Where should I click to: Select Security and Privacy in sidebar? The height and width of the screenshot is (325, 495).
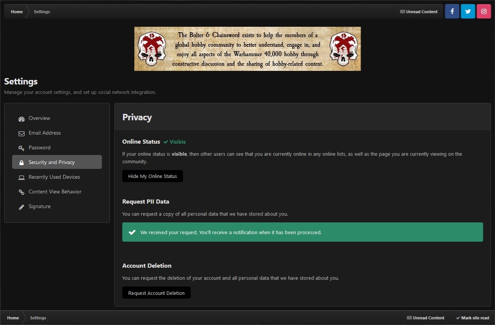click(52, 162)
